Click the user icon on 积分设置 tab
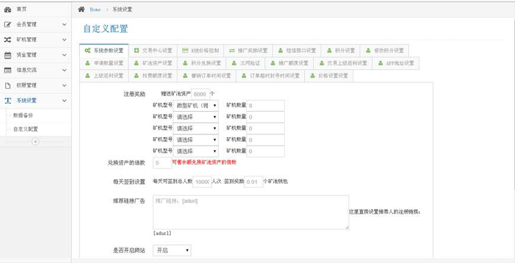 pos(329,50)
